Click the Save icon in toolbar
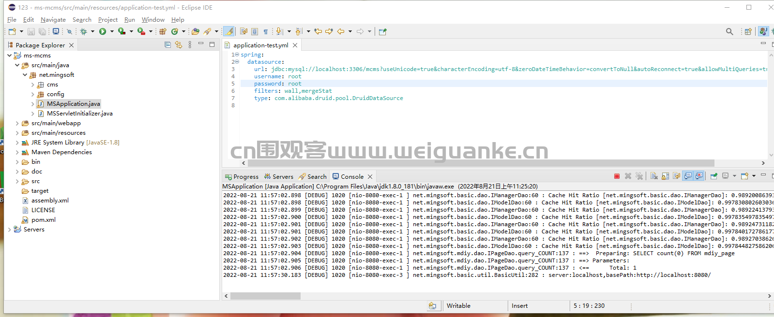Image resolution: width=774 pixels, height=317 pixels. pyautogui.click(x=31, y=31)
